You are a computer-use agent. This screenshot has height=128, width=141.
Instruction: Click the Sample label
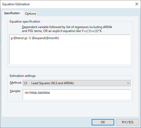coord(15,91)
